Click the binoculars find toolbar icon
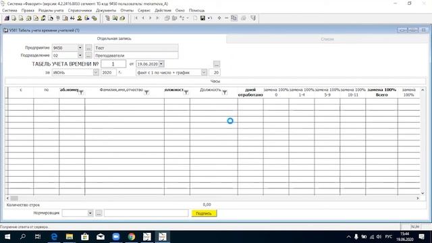432x243 pixels. pos(72,18)
